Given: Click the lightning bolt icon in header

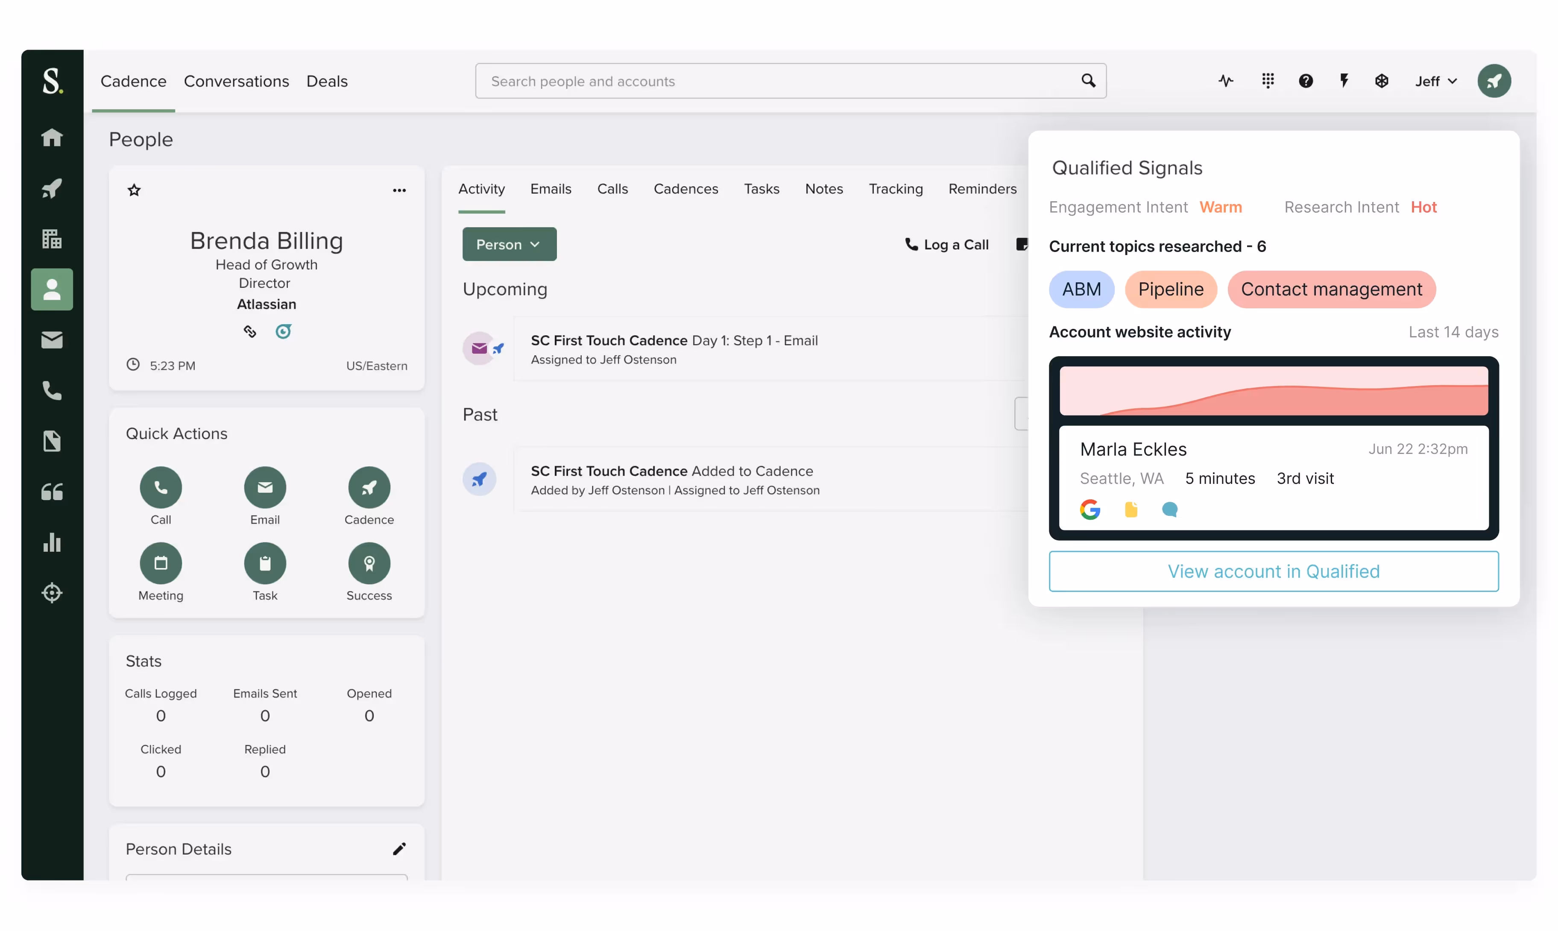Looking at the screenshot, I should (1344, 81).
